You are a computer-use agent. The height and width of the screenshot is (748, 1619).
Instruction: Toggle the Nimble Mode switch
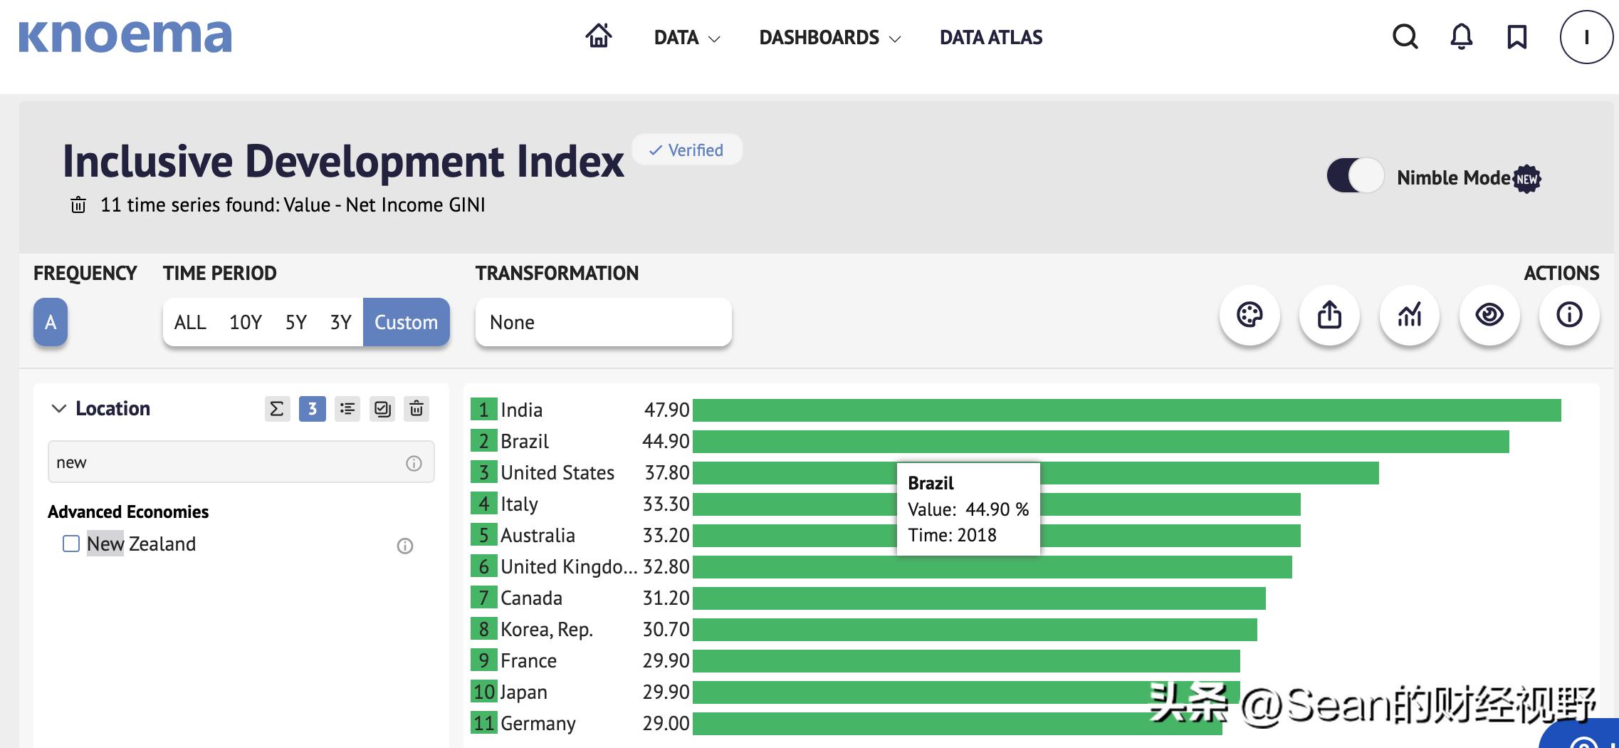[x=1355, y=176]
